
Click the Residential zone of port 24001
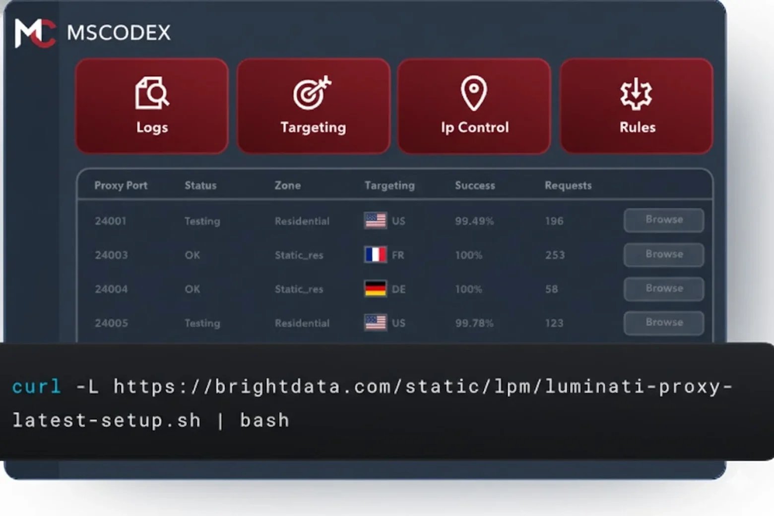(302, 221)
